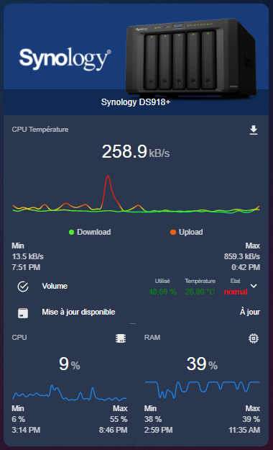
Task: Open Mise à jour disponible entry
Action: tap(136, 312)
